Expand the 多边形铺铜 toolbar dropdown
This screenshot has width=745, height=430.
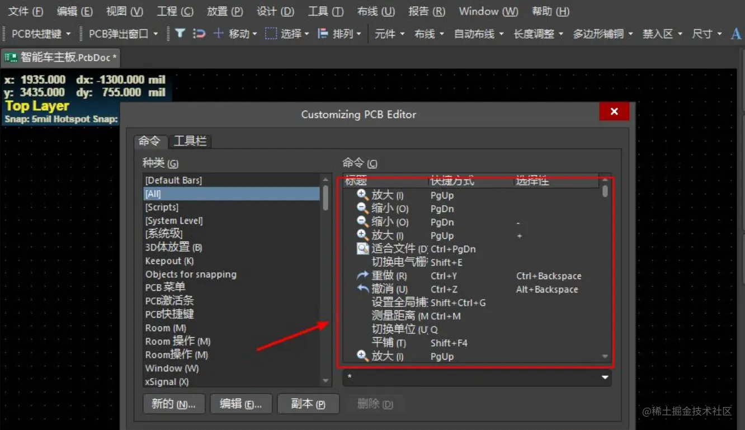630,34
